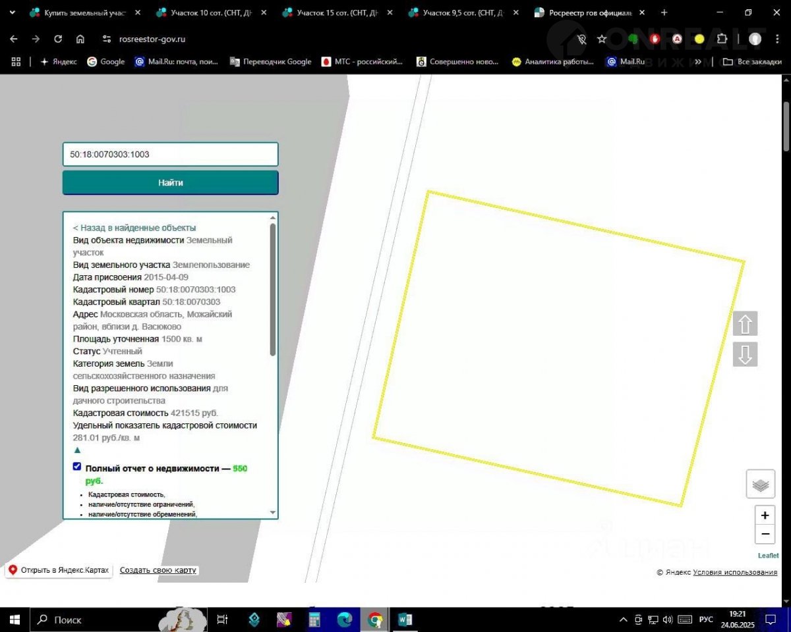Click the map layers icon button

(x=760, y=485)
